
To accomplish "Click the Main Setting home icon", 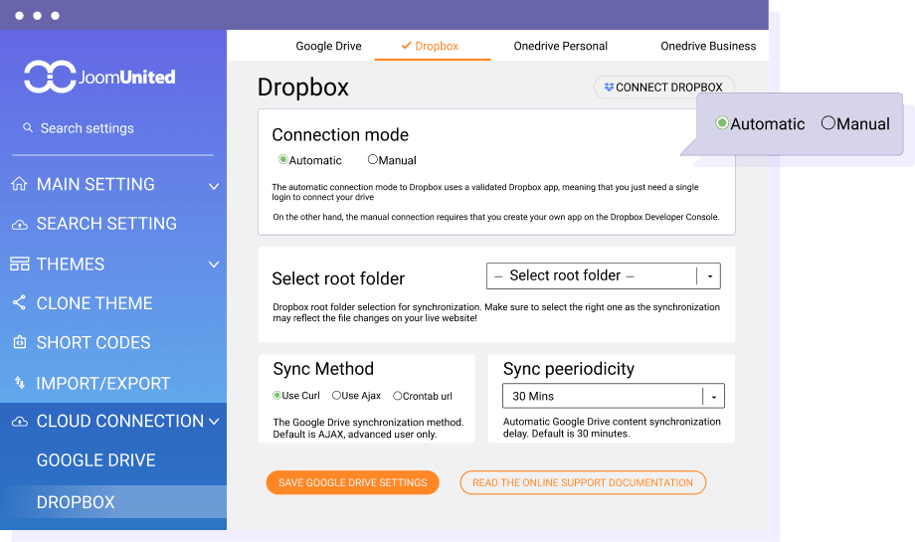I will [20, 185].
